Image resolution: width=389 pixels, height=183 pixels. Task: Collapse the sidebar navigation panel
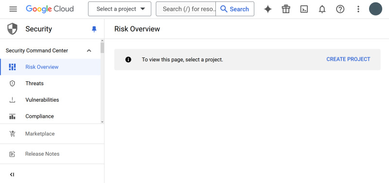click(12, 175)
